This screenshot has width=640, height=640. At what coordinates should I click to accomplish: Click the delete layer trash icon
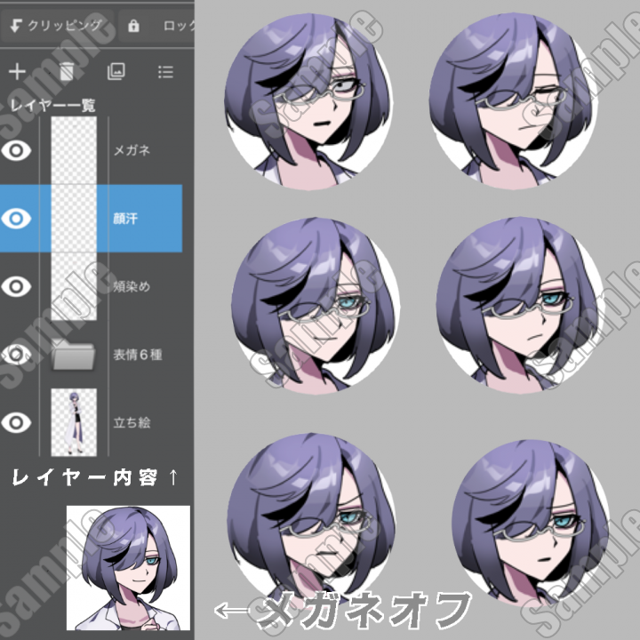click(67, 72)
